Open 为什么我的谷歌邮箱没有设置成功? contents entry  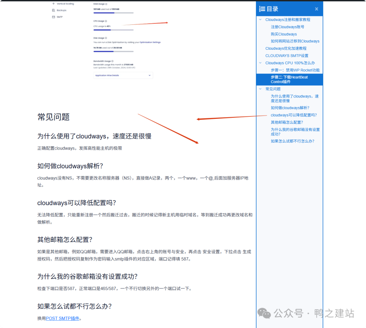pos(295,132)
